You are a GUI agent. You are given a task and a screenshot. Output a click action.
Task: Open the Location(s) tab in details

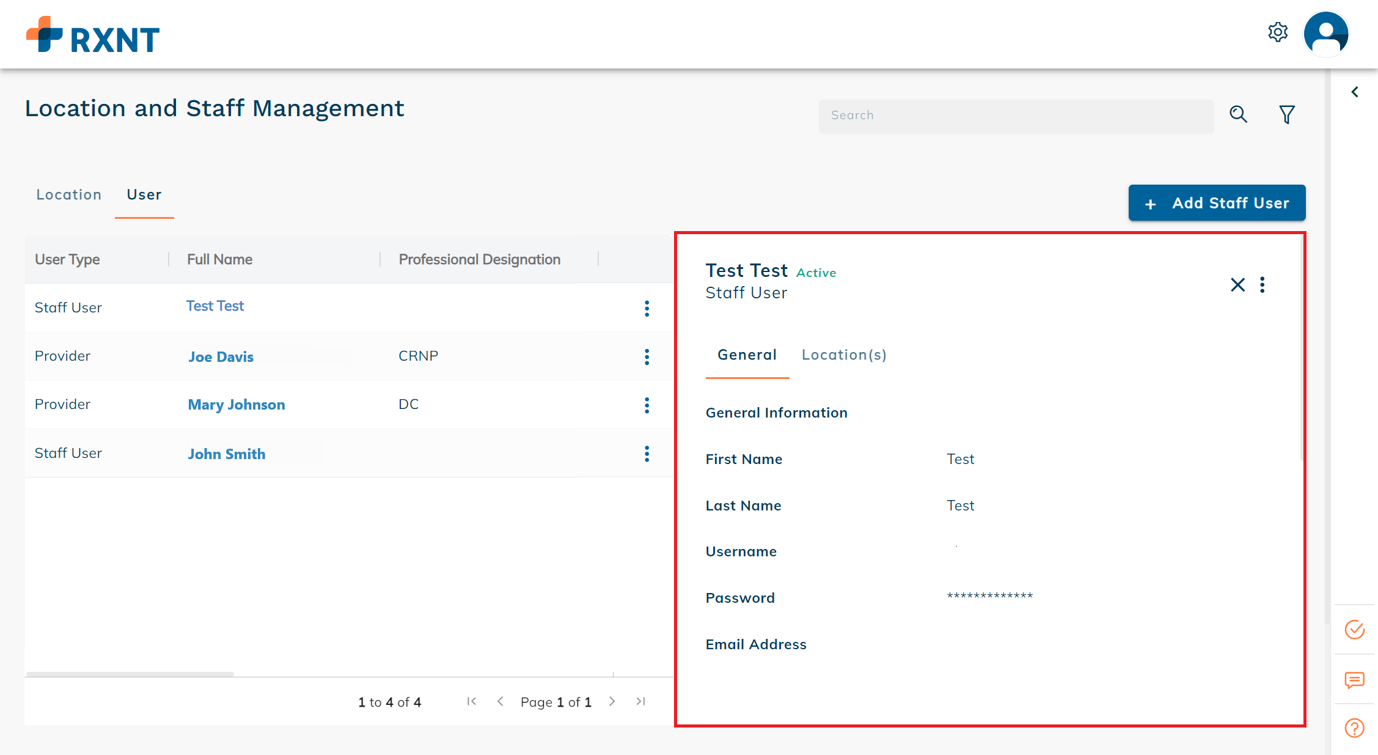[x=844, y=355]
